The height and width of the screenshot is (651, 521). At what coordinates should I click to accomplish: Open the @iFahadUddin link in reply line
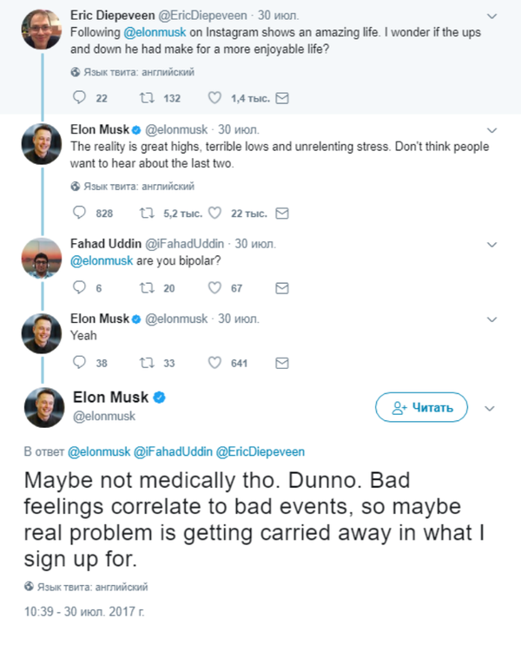pos(172,452)
